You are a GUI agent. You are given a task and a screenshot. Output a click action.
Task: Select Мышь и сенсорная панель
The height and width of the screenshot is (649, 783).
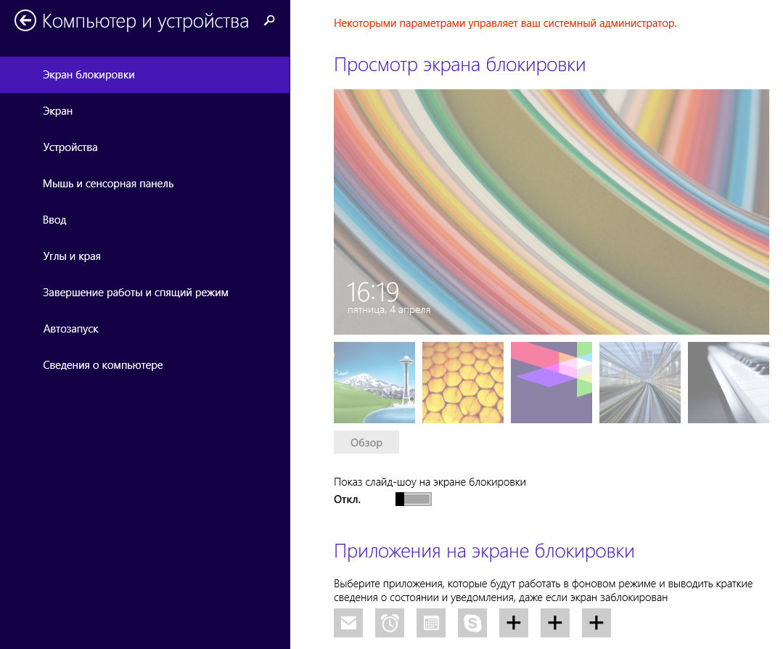[x=108, y=184]
